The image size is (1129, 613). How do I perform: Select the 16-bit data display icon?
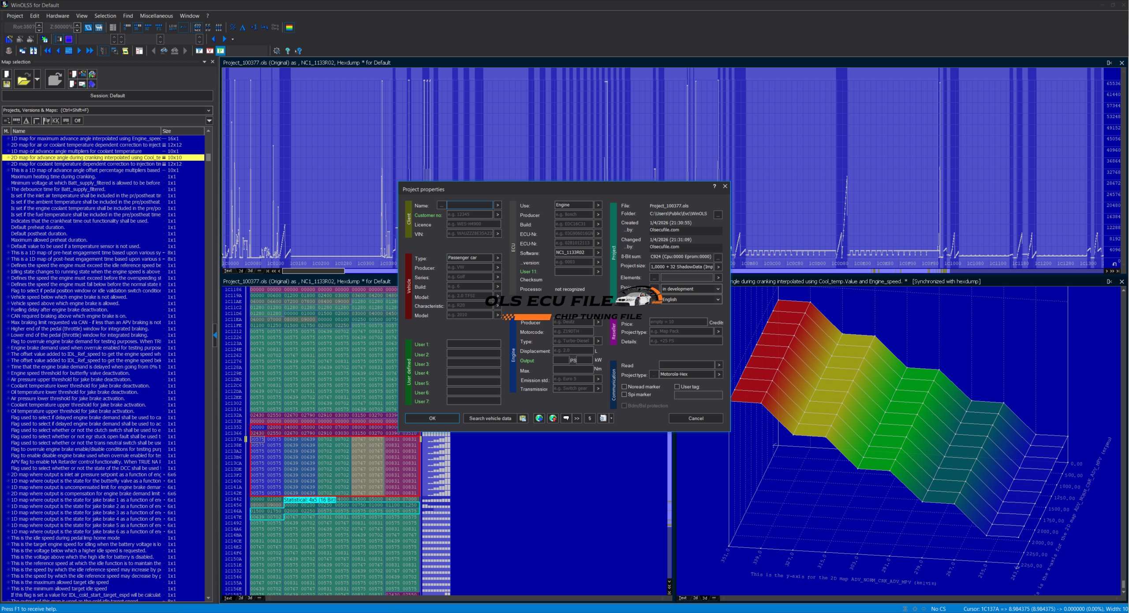[137, 27]
